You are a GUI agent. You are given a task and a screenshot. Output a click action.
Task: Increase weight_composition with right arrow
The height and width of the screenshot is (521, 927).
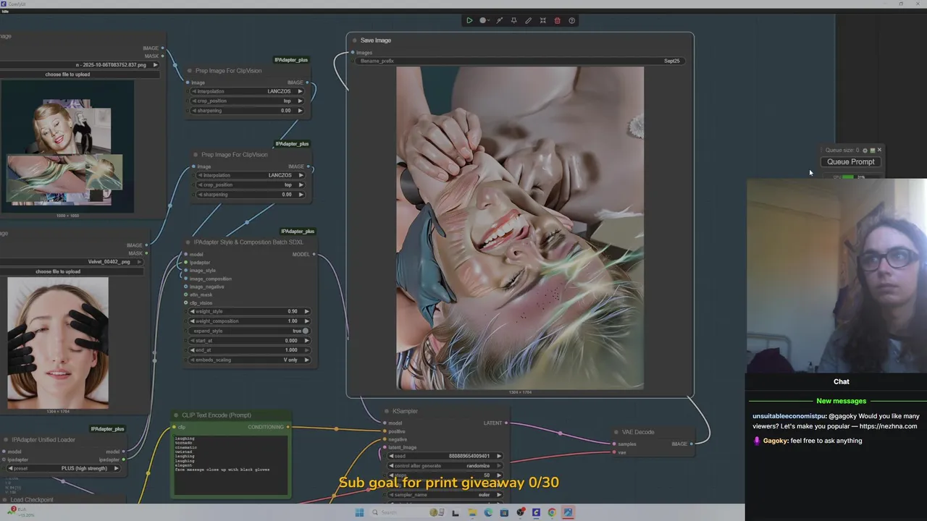coord(306,321)
